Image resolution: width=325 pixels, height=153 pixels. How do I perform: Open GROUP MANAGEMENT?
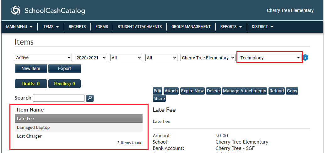click(191, 26)
